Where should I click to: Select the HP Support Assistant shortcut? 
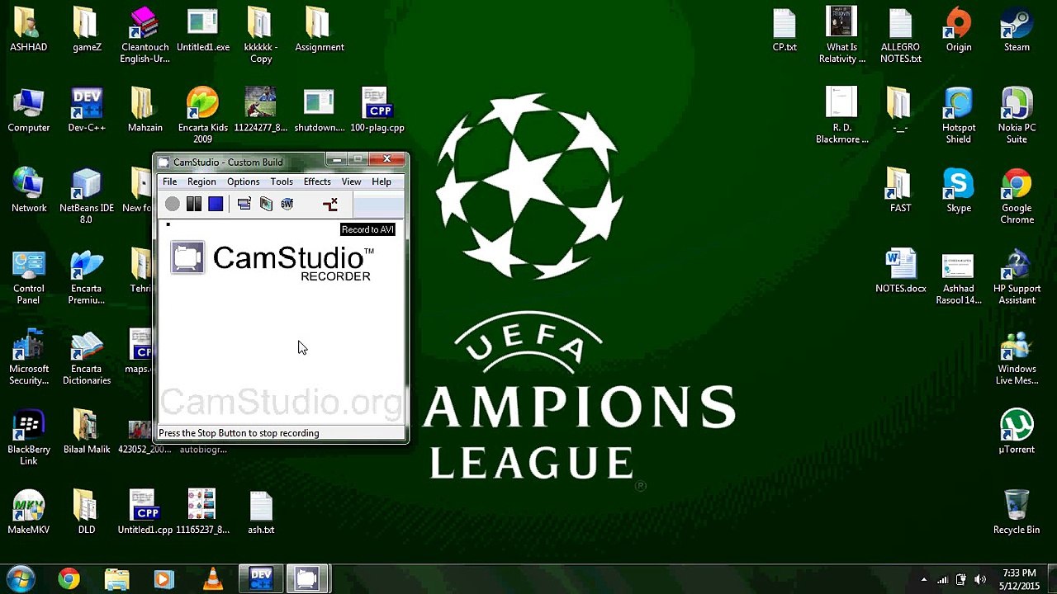pos(1017,277)
